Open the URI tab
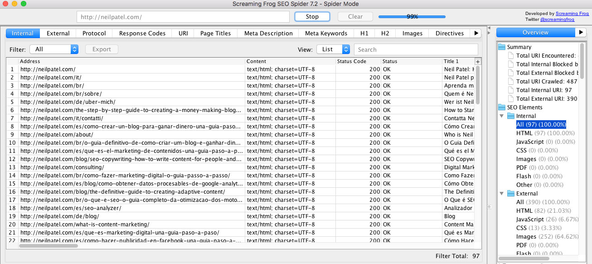592x264 pixels. 183,33
